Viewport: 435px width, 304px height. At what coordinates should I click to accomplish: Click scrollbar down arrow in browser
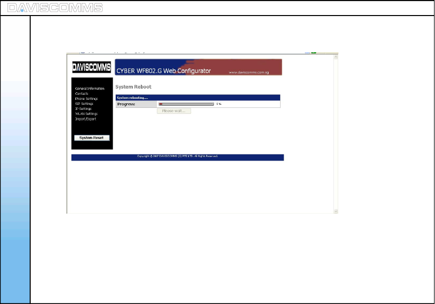pyautogui.click(x=336, y=211)
